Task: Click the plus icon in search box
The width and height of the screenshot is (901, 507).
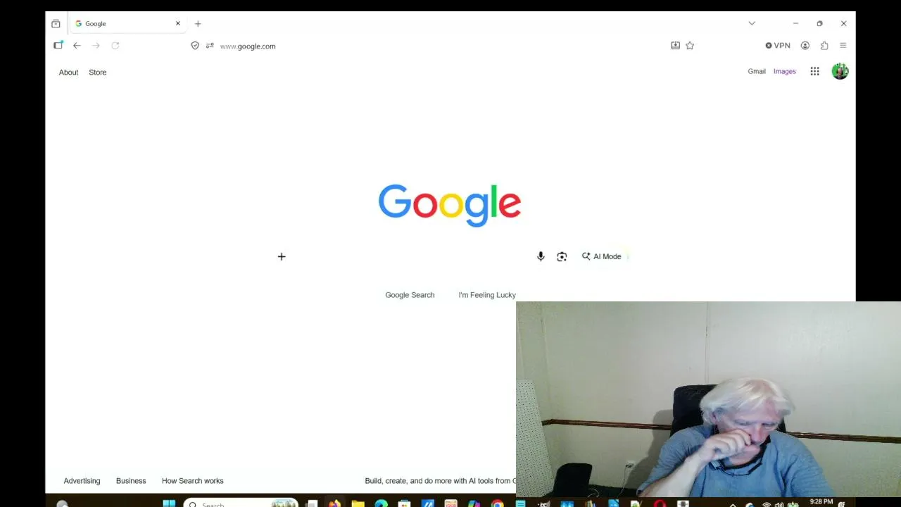Action: coord(282,256)
